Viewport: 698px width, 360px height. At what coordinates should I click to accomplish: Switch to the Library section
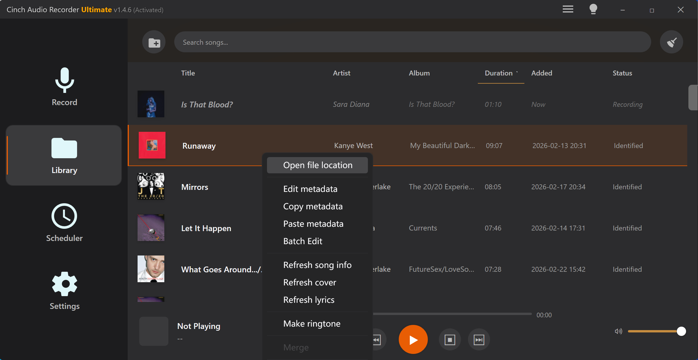tap(64, 155)
